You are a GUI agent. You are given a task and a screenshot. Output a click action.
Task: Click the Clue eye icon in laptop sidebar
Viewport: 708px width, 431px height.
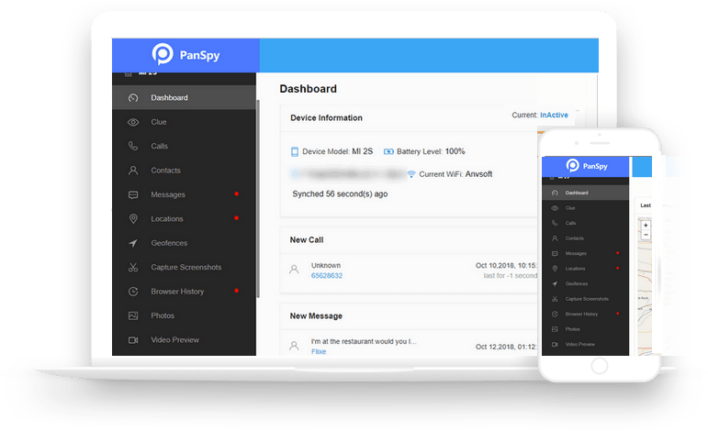(x=133, y=122)
